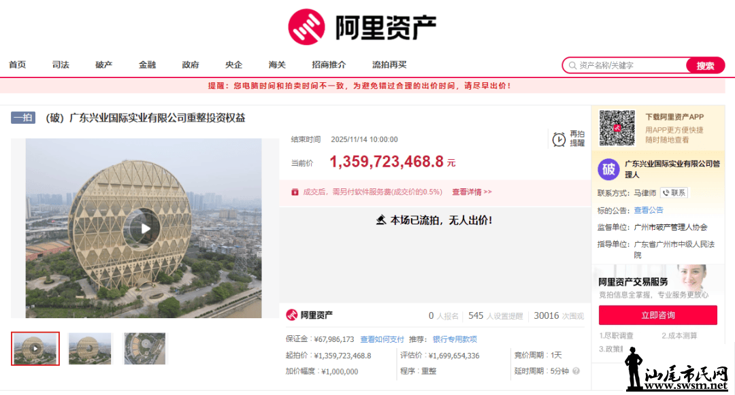
Task: Open the 破产 navigation tab
Action: pyautogui.click(x=103, y=65)
